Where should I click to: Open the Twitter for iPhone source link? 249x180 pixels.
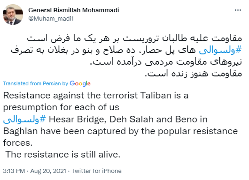(96, 171)
